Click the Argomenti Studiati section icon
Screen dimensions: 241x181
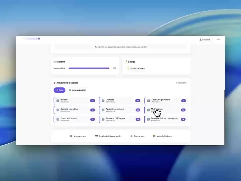(x=54, y=83)
